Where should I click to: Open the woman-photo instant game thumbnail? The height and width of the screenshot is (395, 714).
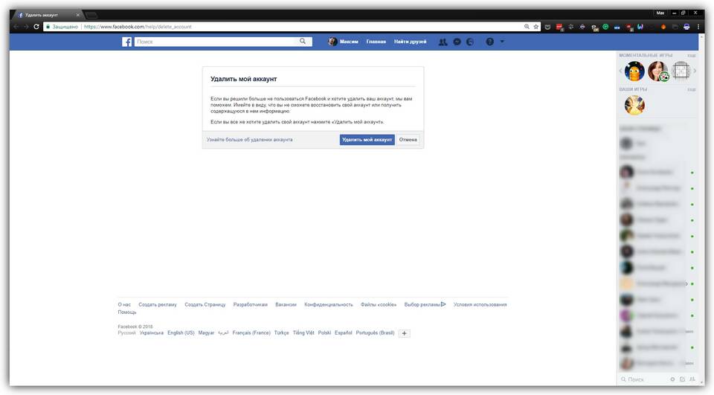pos(658,71)
